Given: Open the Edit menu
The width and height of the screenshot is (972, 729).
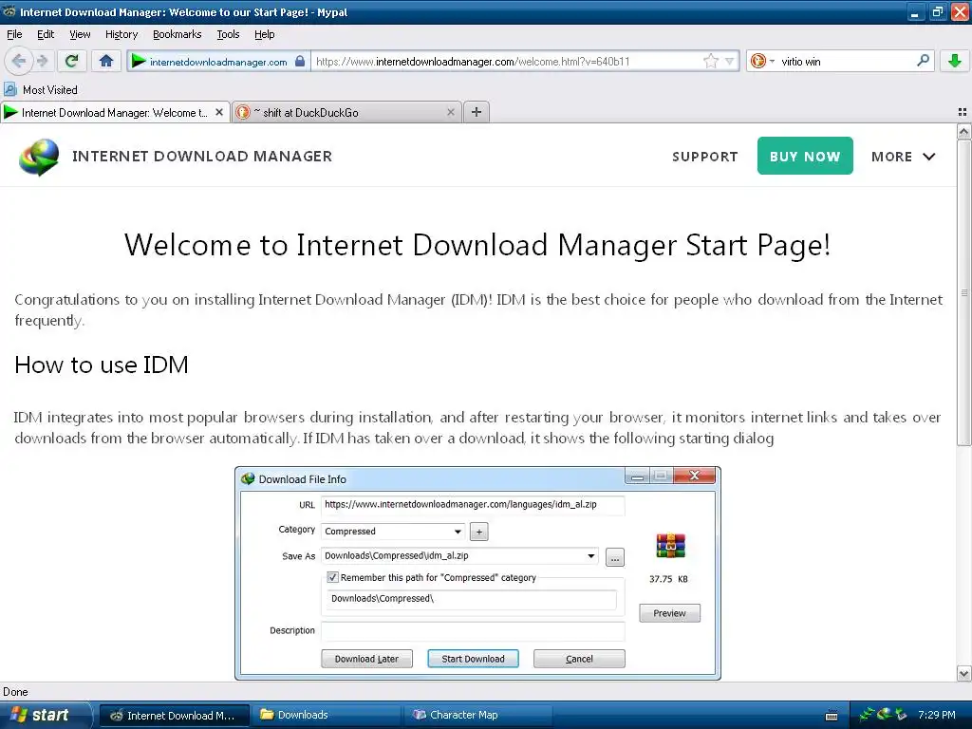Looking at the screenshot, I should point(46,35).
